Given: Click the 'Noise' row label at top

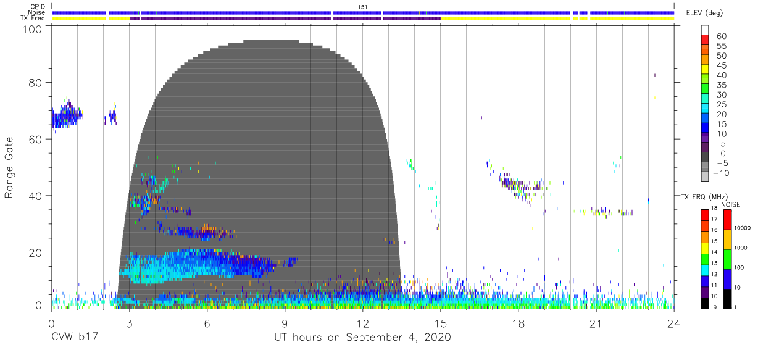Looking at the screenshot, I should pos(37,12).
